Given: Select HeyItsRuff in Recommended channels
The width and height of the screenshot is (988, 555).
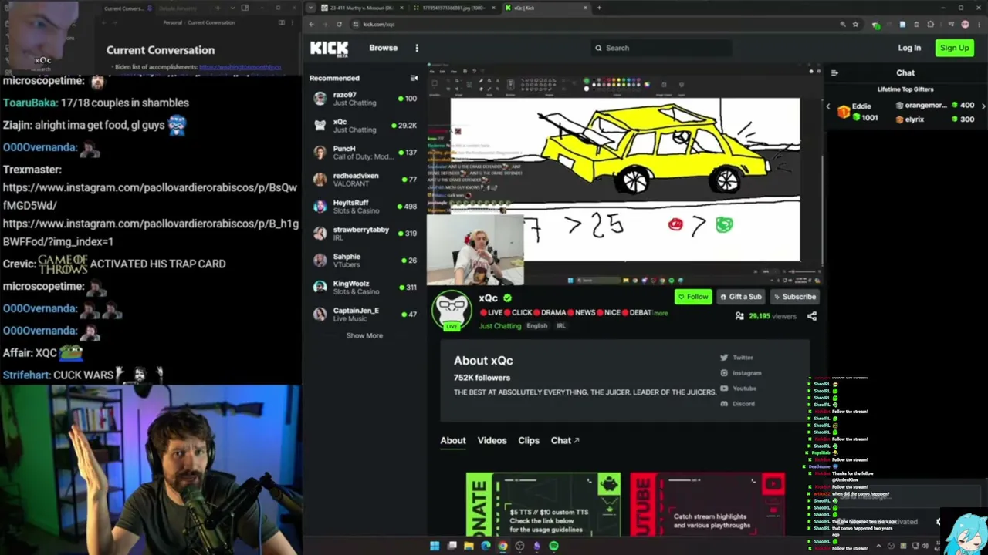Looking at the screenshot, I should click(x=364, y=207).
